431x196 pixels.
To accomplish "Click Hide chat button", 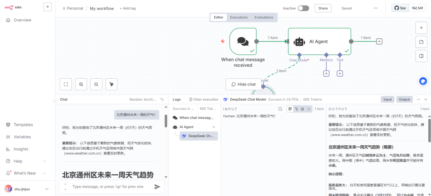I will point(243,84).
